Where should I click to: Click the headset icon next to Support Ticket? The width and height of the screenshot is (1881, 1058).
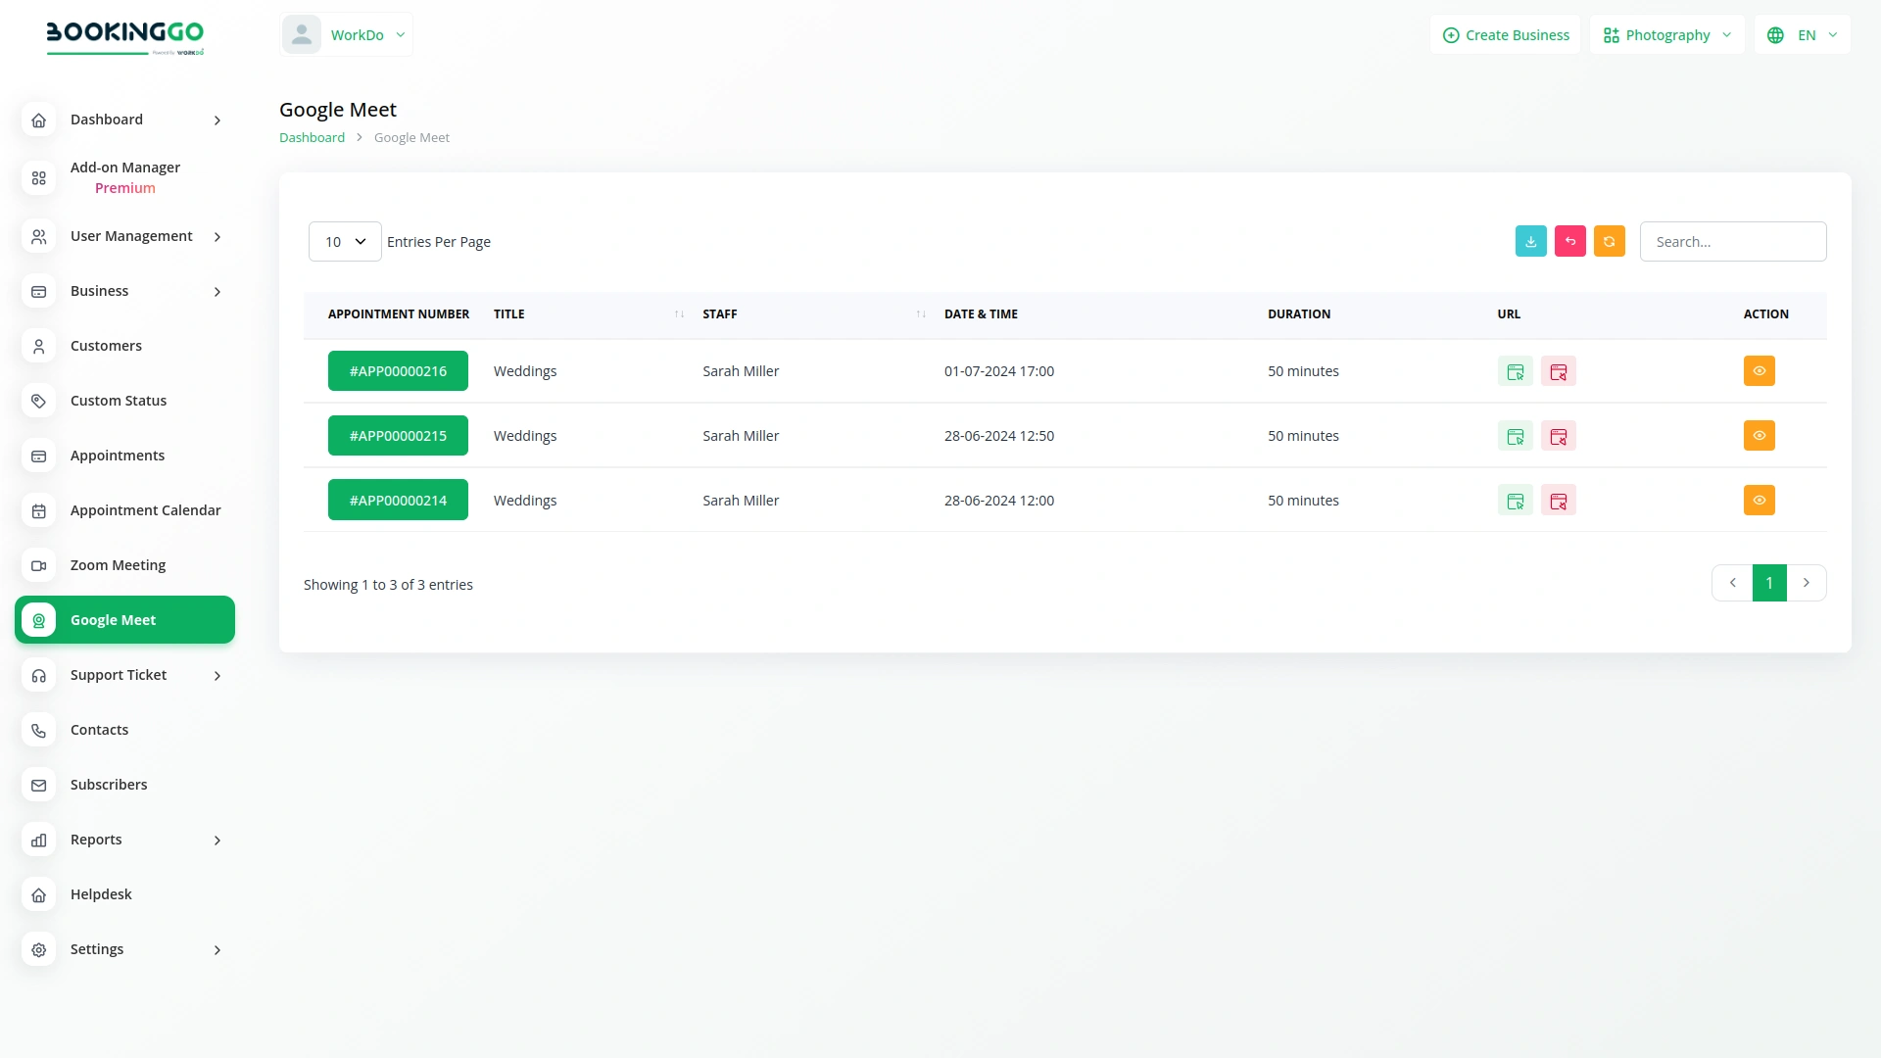[38, 675]
